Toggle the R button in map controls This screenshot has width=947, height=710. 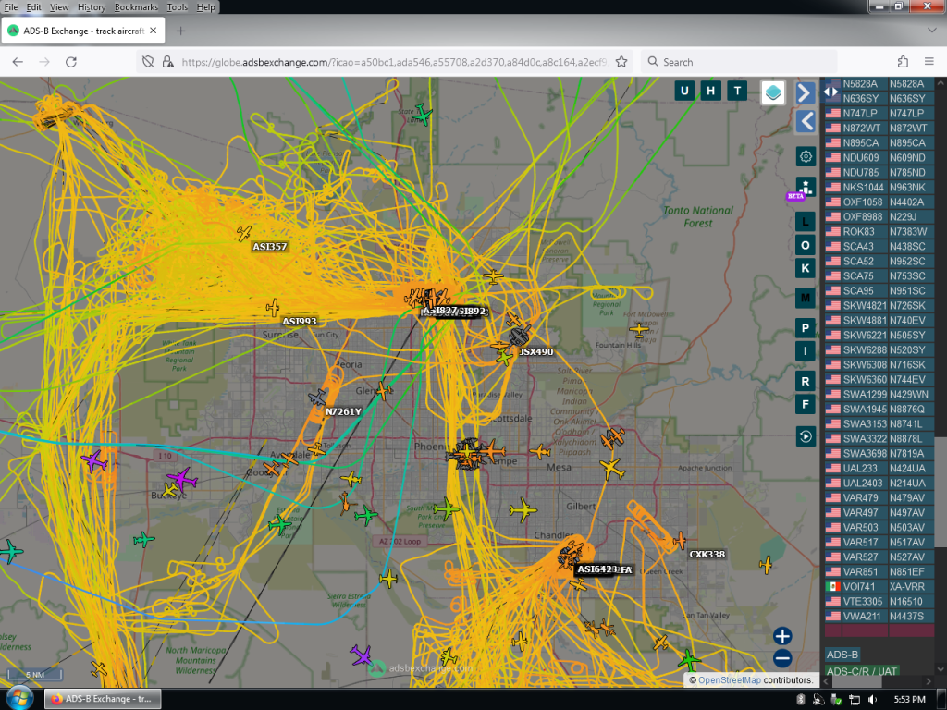[x=806, y=381]
